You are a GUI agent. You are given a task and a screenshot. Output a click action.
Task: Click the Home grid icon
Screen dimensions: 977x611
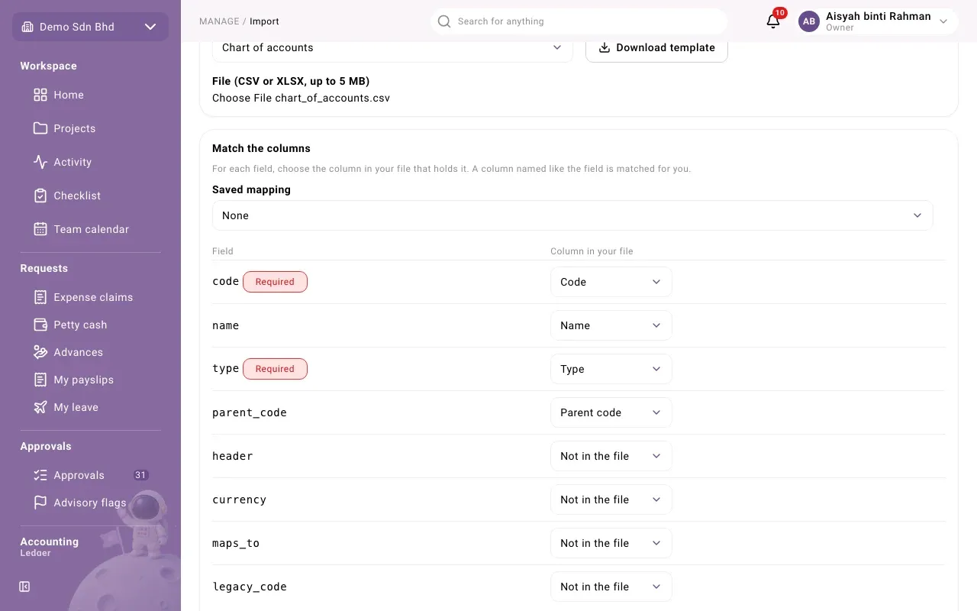(x=40, y=95)
